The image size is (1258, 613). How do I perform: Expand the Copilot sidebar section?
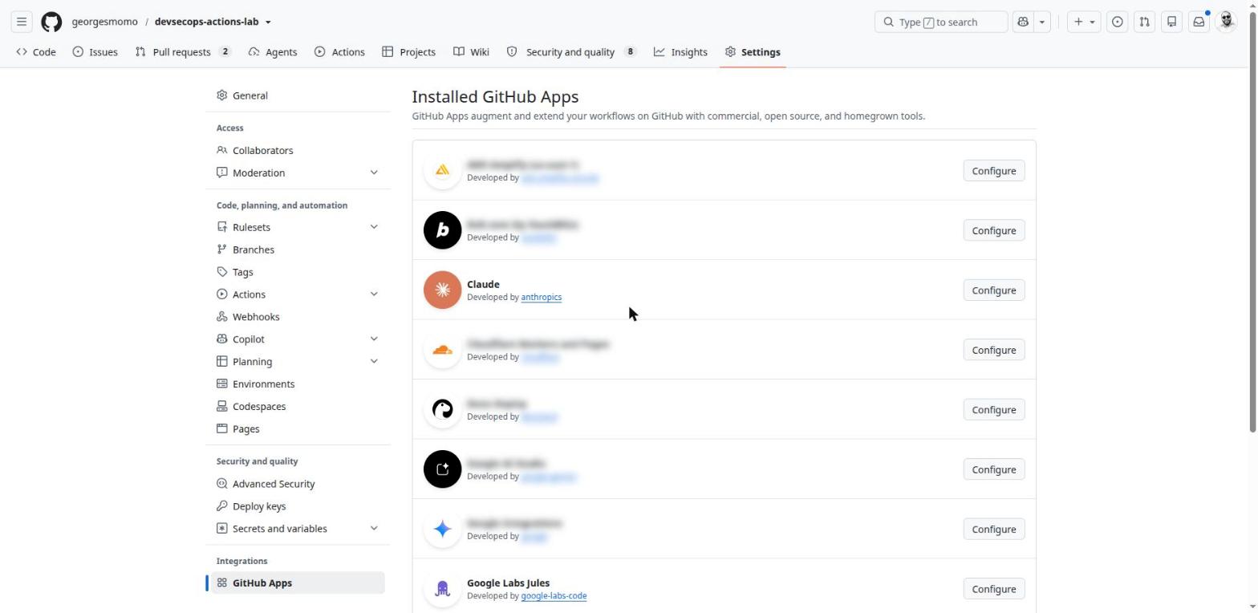click(374, 339)
